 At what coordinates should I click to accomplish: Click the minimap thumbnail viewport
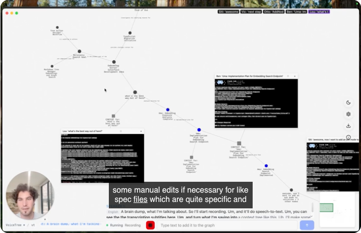(x=327, y=208)
